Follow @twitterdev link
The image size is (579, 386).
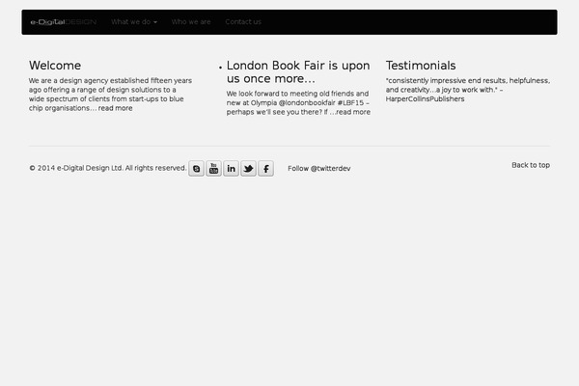[x=319, y=169]
